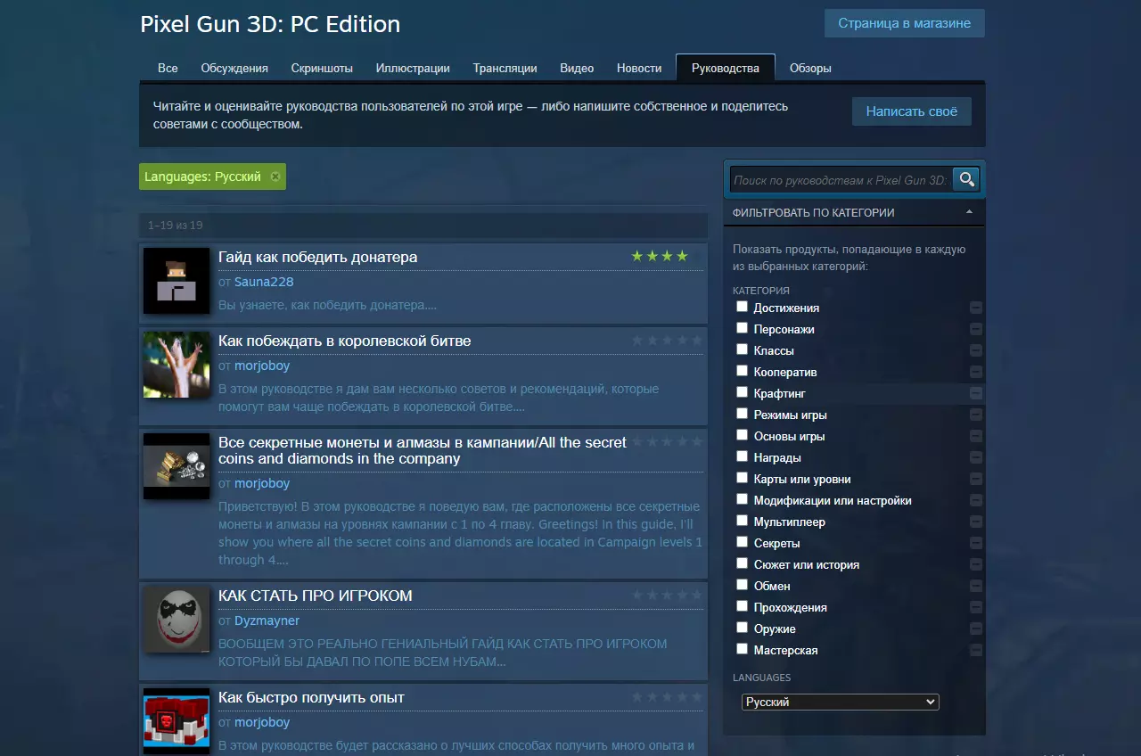The width and height of the screenshot is (1141, 756).
Task: Open the Languages dropdown showing Русский
Action: click(x=841, y=703)
